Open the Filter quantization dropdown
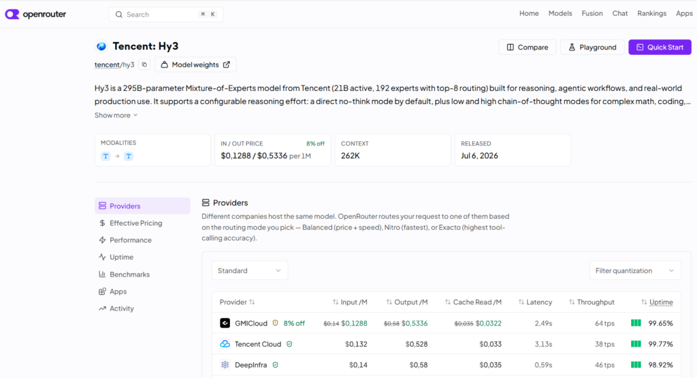 pyautogui.click(x=635, y=271)
